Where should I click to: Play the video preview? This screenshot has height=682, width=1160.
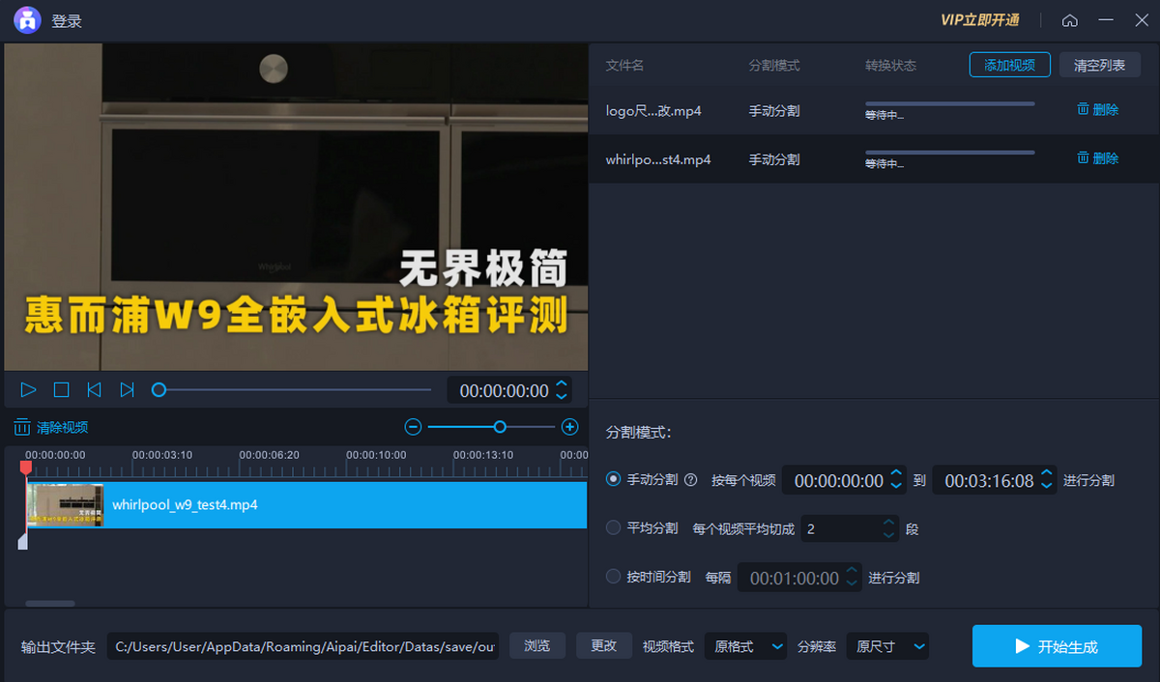click(28, 390)
